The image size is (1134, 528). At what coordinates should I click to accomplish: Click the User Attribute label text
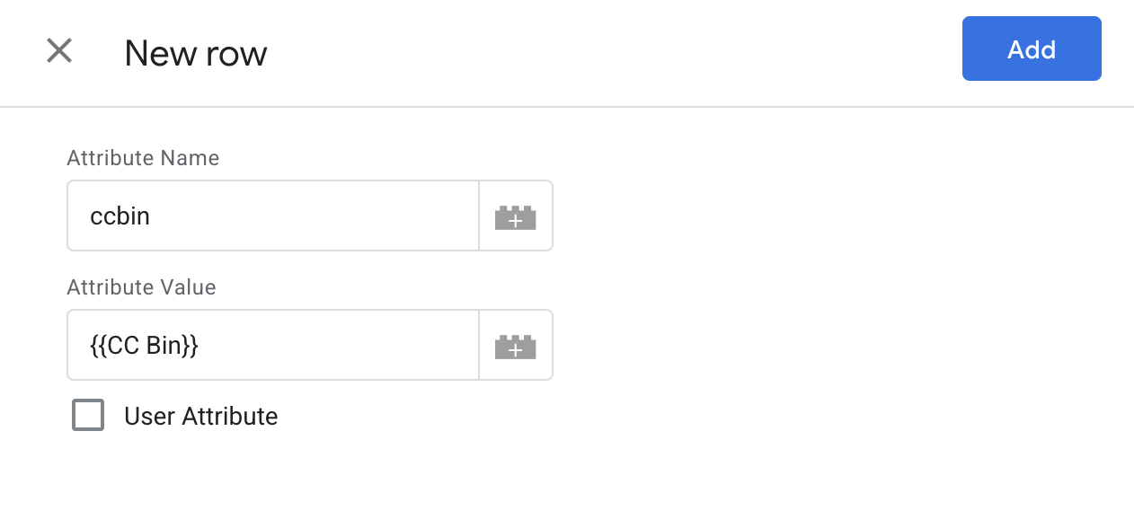coord(200,415)
